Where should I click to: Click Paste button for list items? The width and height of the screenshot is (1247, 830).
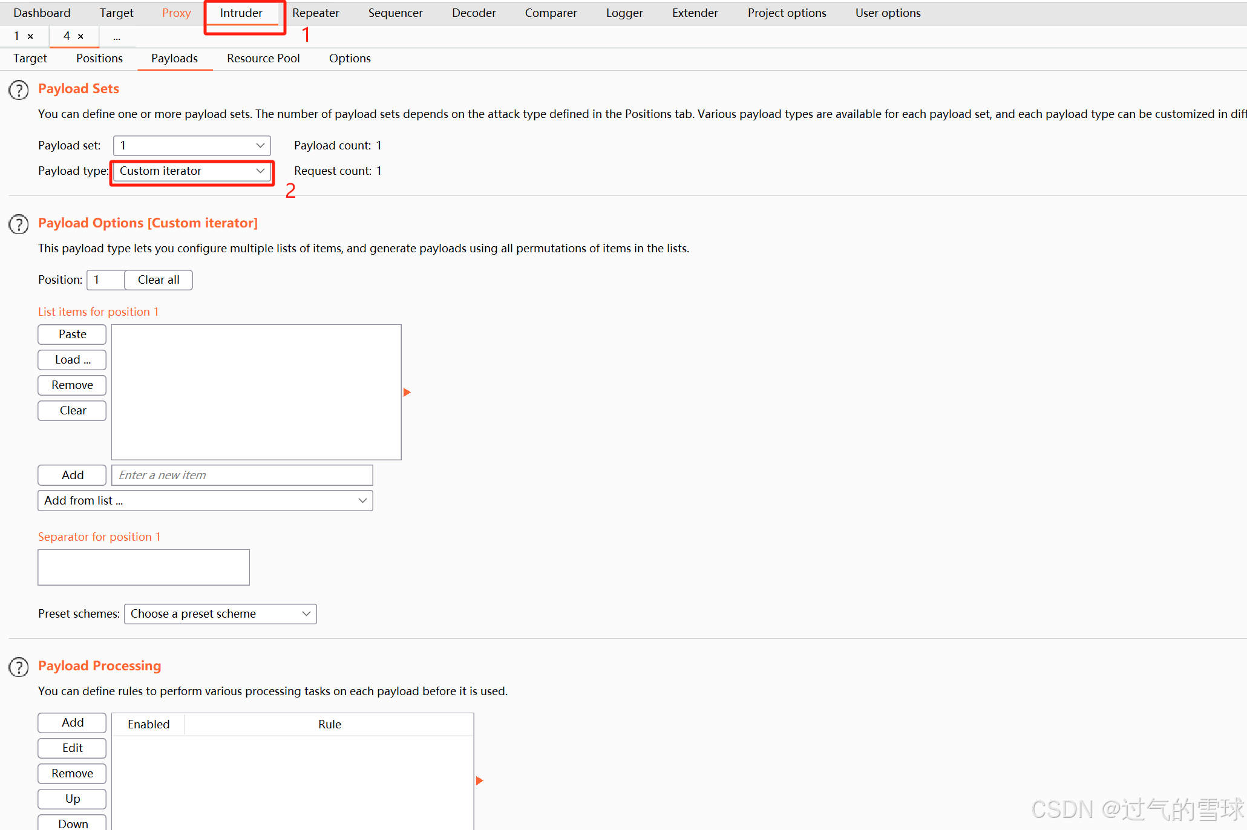point(72,335)
